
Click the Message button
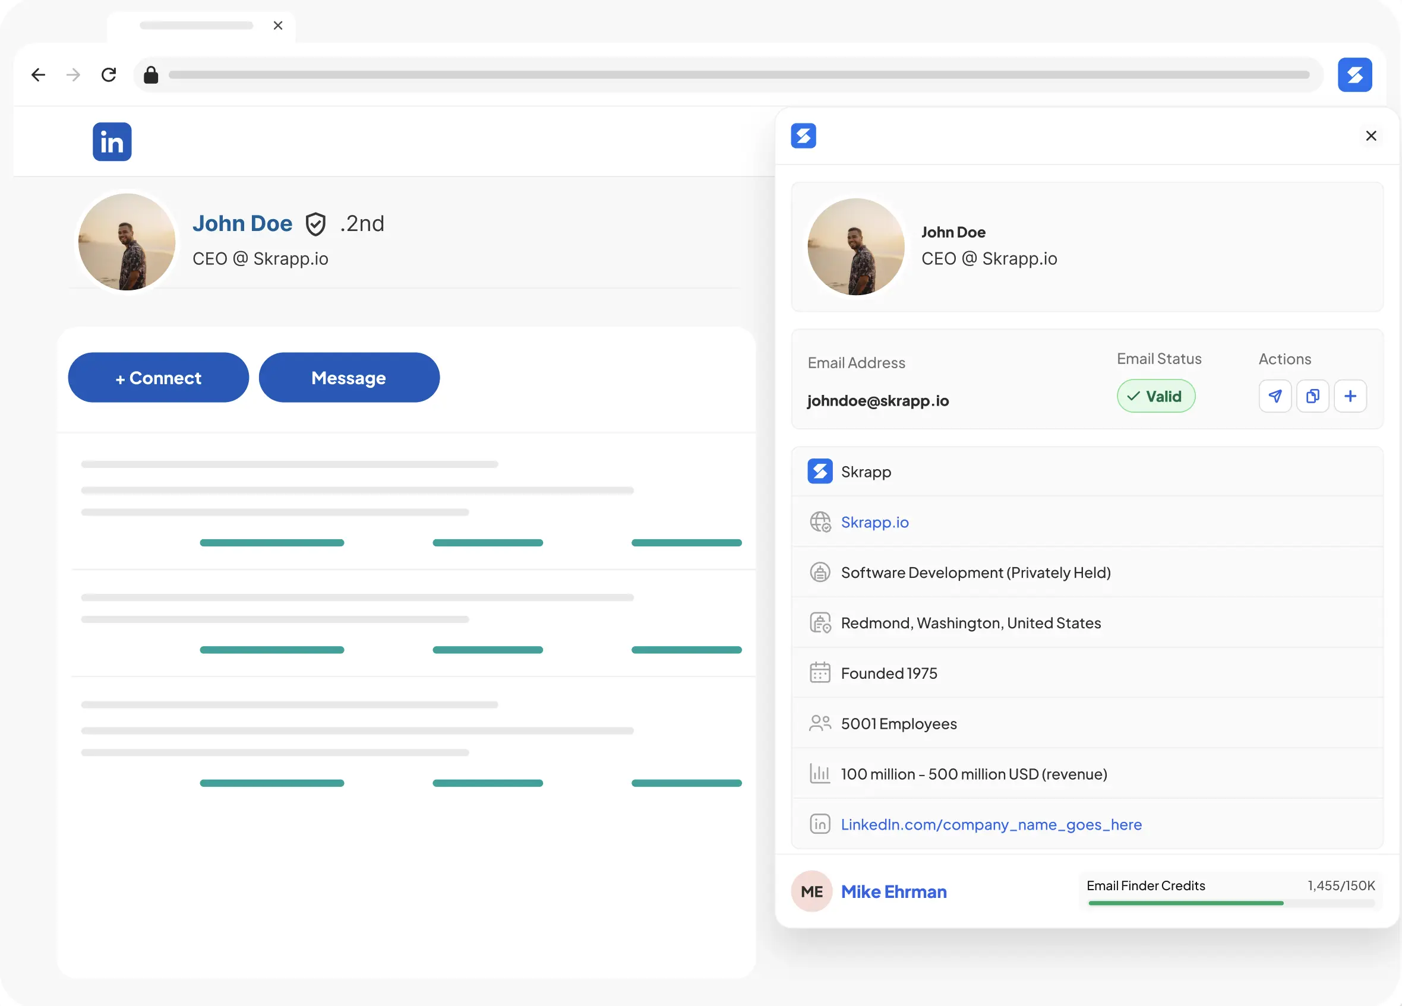(x=349, y=378)
